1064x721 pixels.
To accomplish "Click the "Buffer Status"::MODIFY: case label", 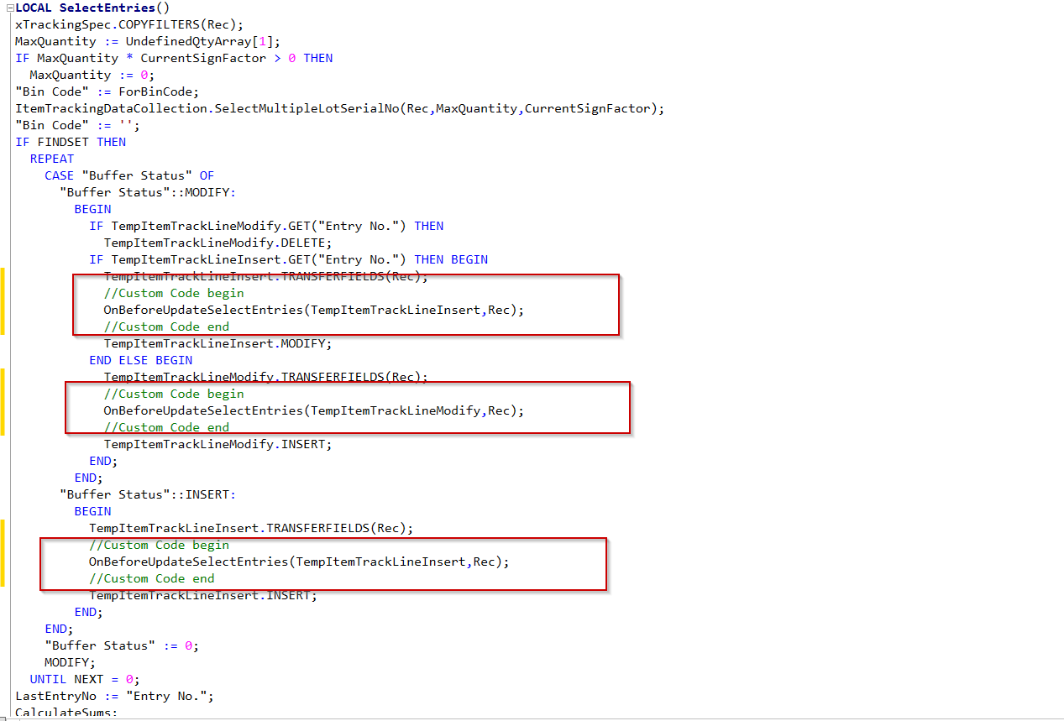I will tap(148, 192).
